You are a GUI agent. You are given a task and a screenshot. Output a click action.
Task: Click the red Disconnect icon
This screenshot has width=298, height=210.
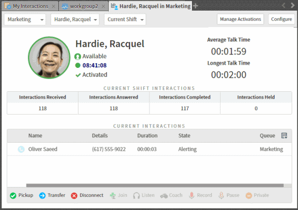(74, 195)
